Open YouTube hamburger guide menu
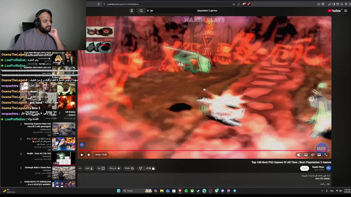The width and height of the screenshot is (351, 197). pyautogui.click(x=346, y=11)
